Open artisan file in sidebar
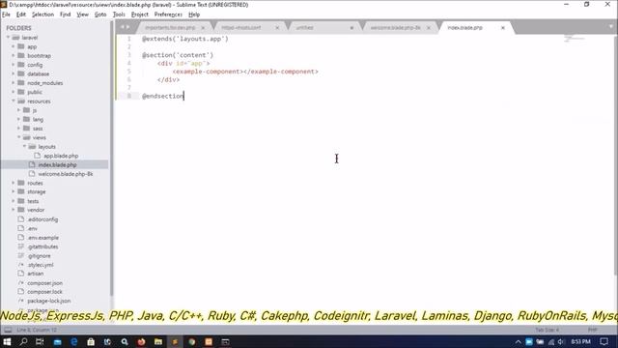 (x=35, y=274)
